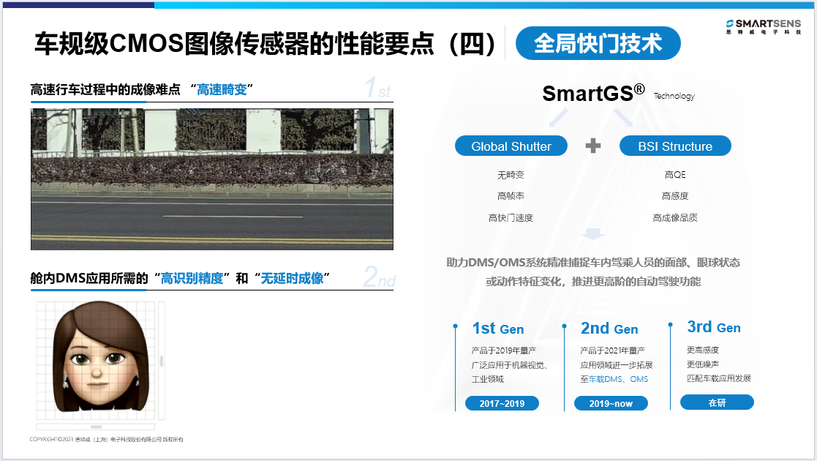Click the 高快门速度 text

point(511,218)
